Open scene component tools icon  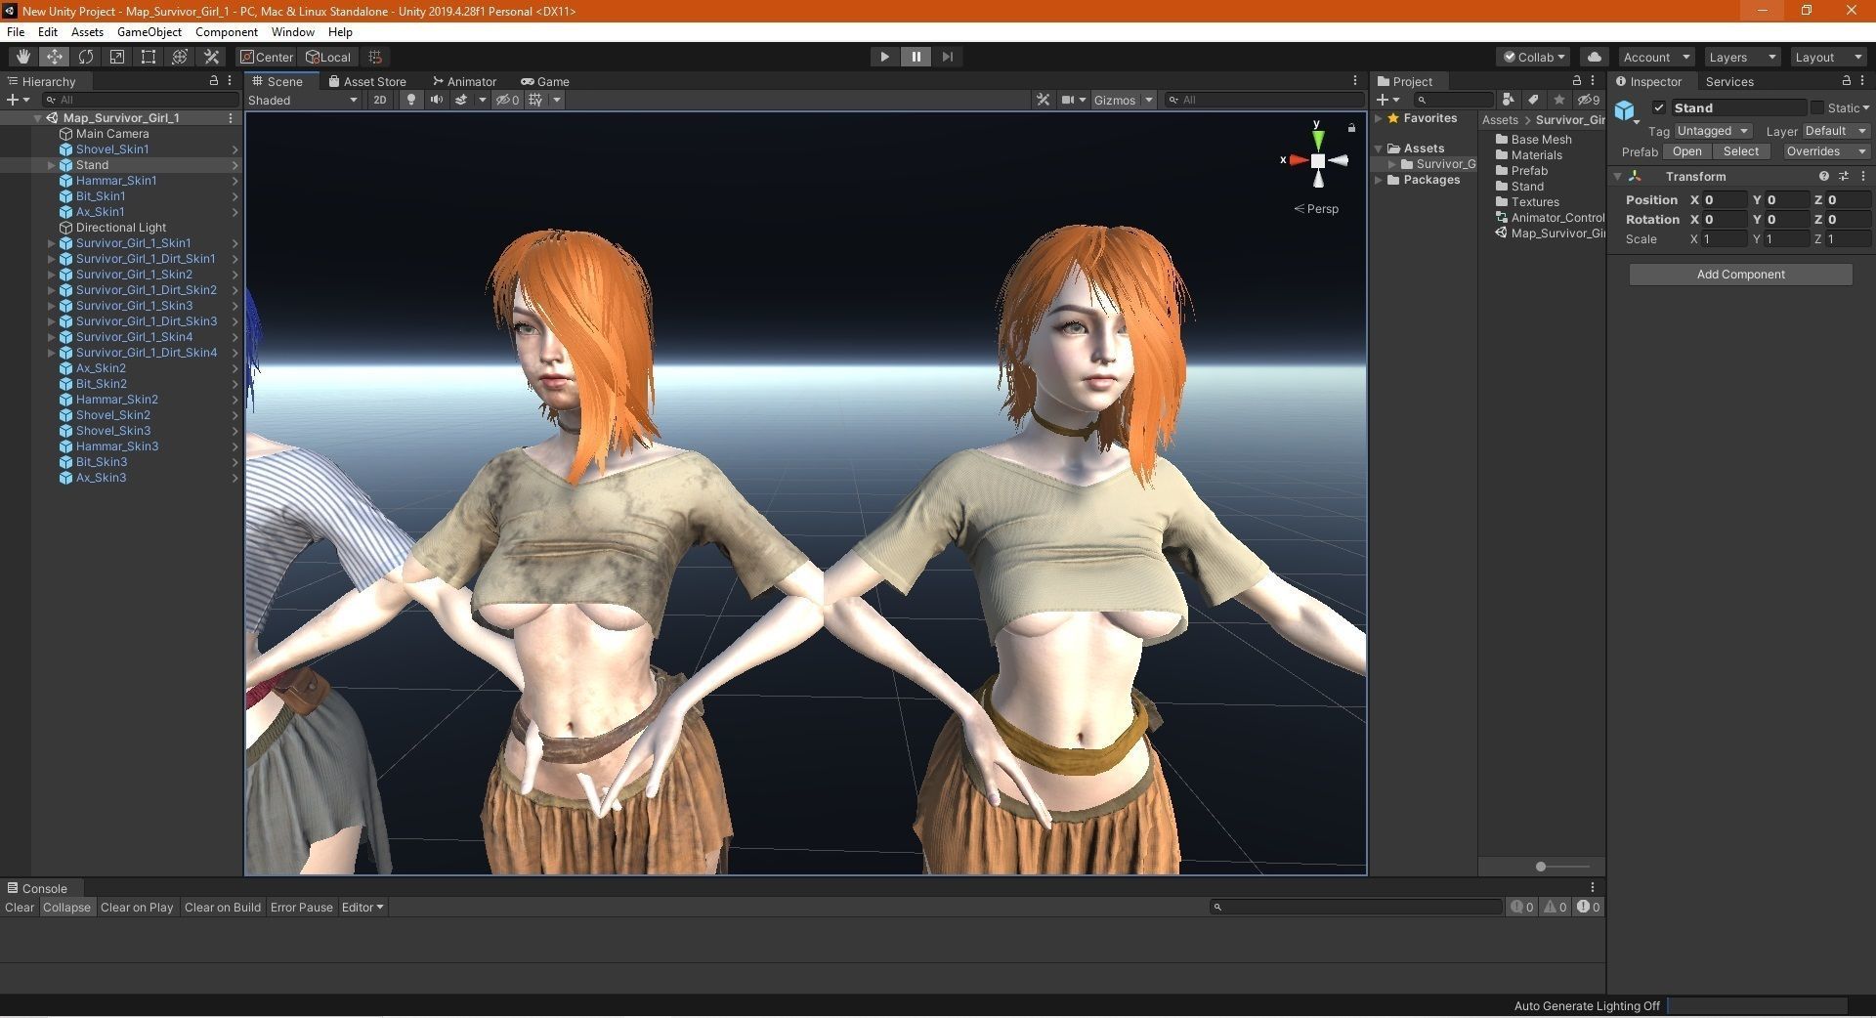click(1044, 100)
